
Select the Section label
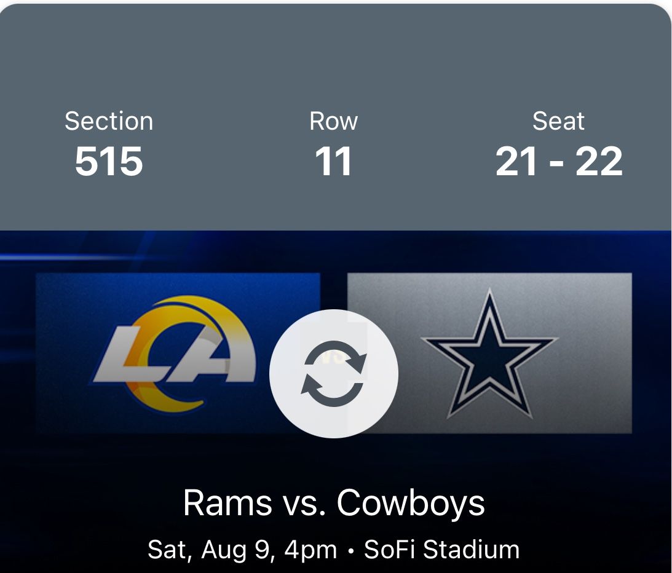[109, 121]
